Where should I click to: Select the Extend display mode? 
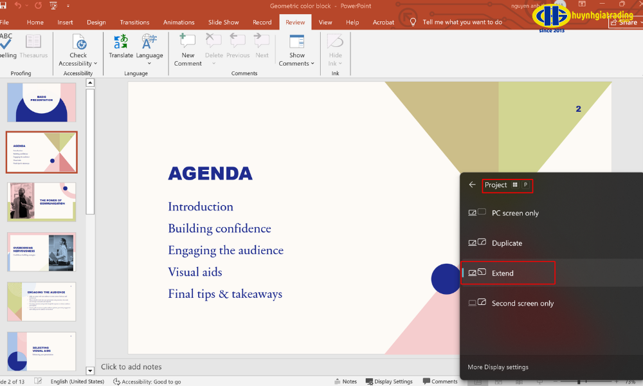click(x=508, y=273)
